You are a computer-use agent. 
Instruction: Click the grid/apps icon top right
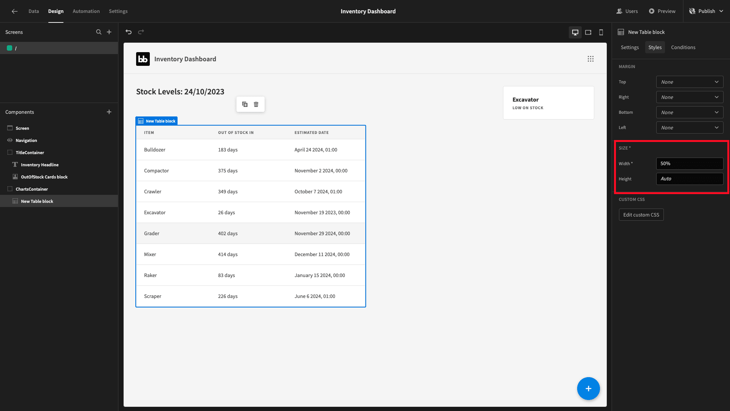[x=590, y=59]
